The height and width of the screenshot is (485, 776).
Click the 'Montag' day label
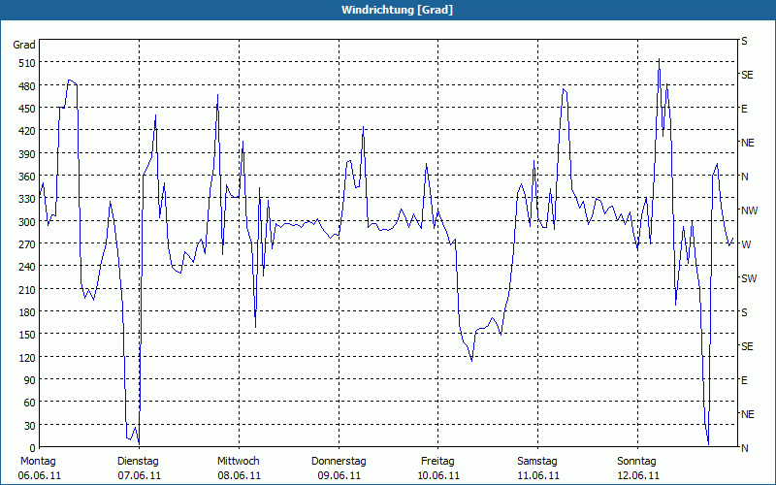click(x=38, y=462)
